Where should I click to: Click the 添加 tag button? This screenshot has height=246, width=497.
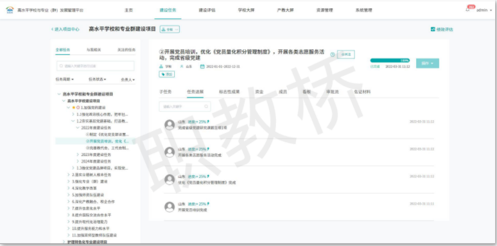(167, 74)
